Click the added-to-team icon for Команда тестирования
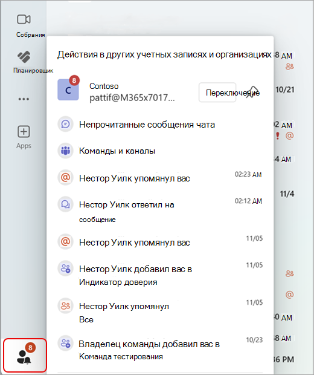The height and width of the screenshot is (375, 314). (65, 343)
